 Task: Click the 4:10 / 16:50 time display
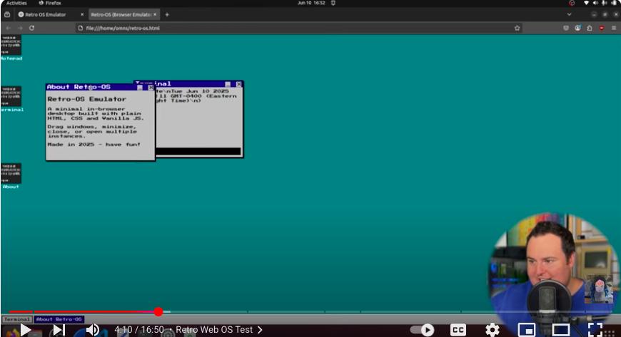point(139,329)
